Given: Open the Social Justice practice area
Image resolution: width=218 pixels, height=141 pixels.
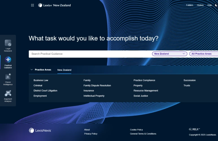Looking at the screenshot, I should pos(141,96).
